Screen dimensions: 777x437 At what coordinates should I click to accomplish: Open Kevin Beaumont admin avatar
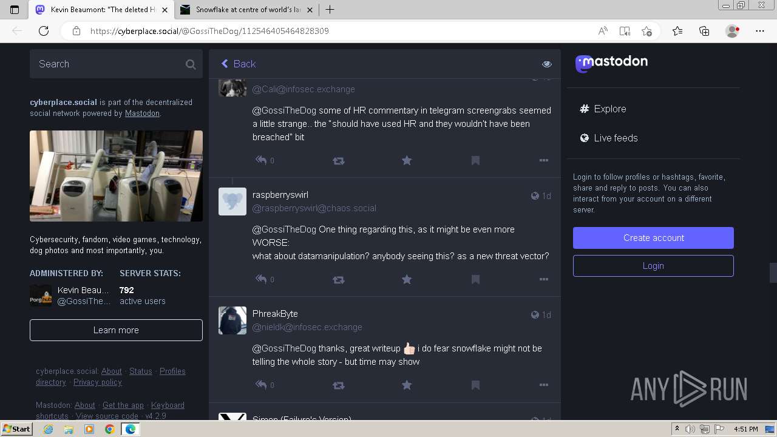(x=41, y=296)
